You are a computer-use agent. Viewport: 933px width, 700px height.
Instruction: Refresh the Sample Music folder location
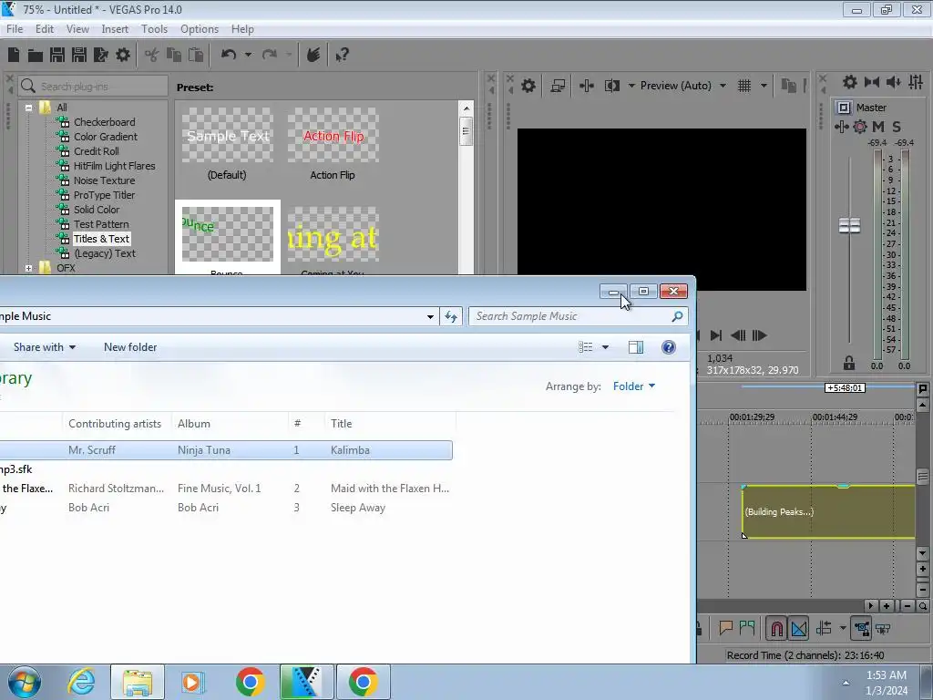(x=451, y=316)
